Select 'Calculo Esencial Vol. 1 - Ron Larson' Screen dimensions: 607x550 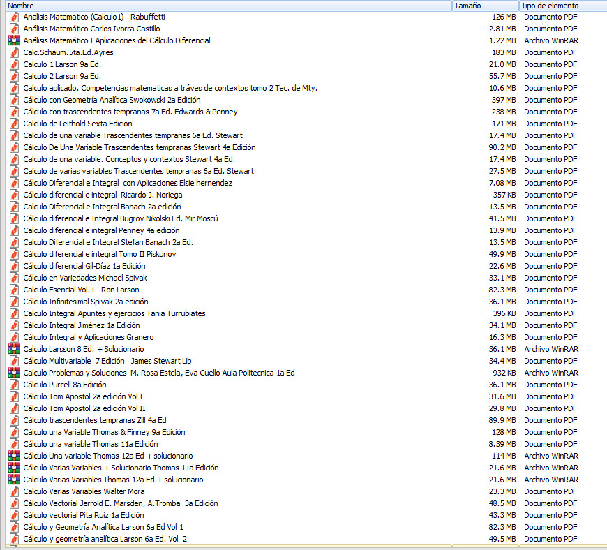tap(81, 290)
